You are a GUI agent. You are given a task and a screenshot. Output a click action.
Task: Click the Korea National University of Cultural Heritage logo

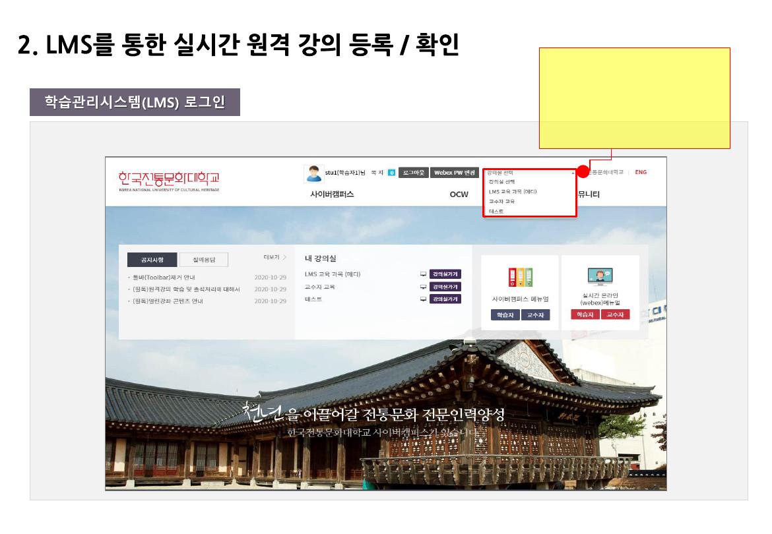coord(169,181)
